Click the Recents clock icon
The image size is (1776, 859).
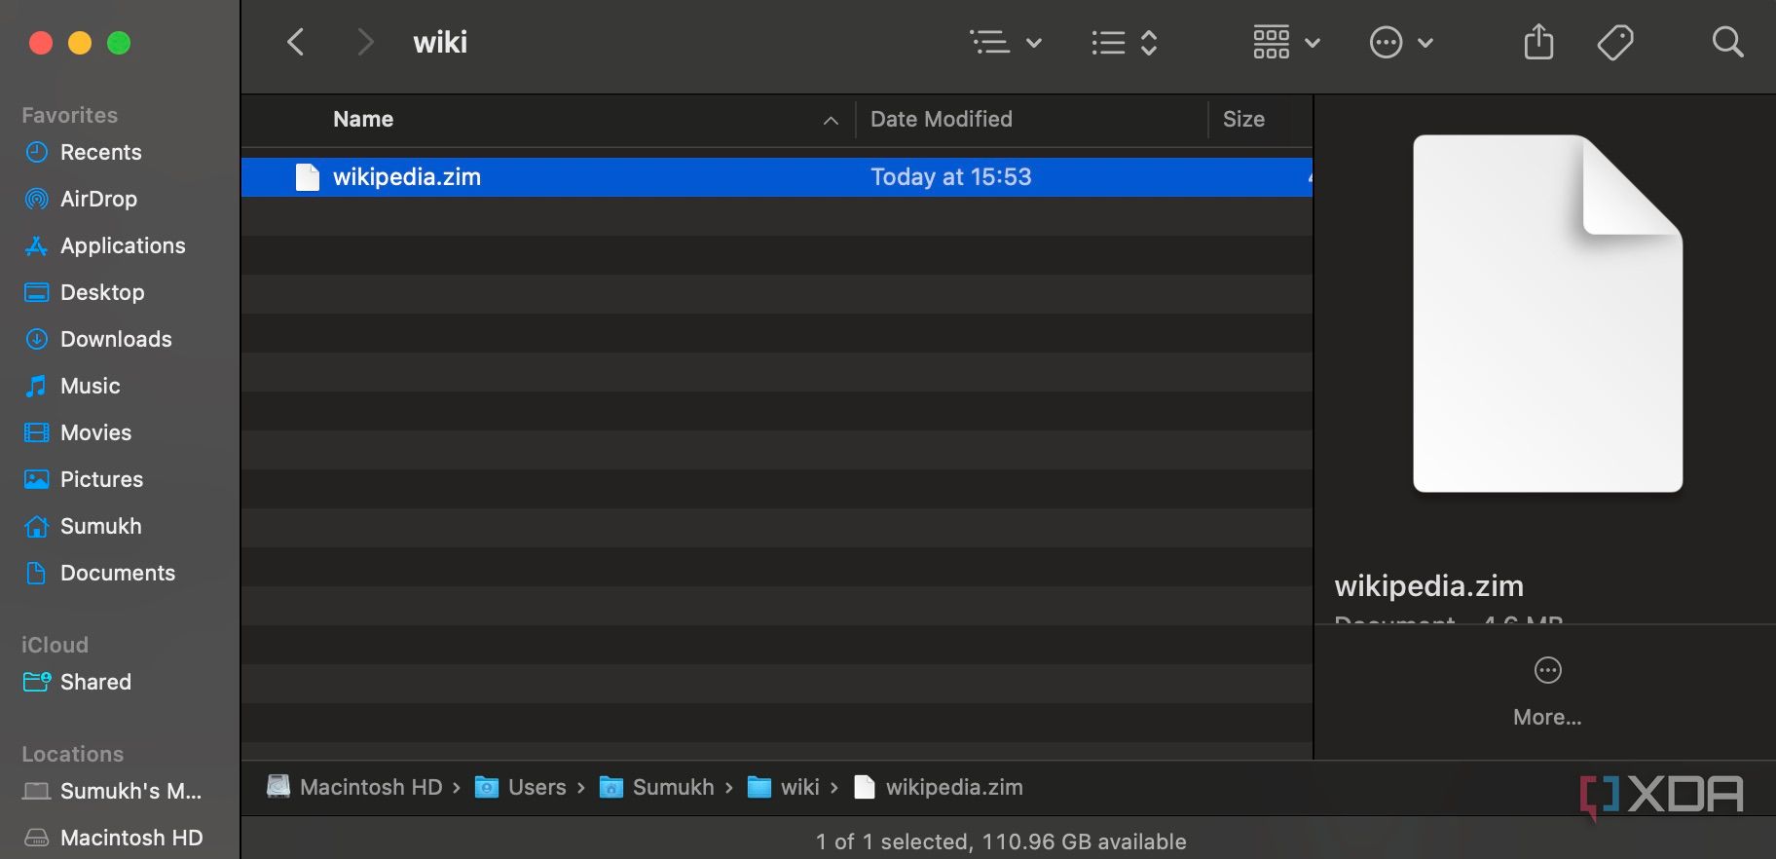click(x=36, y=152)
